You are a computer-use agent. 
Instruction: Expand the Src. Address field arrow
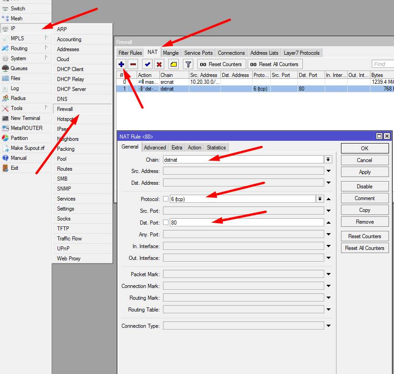point(328,171)
